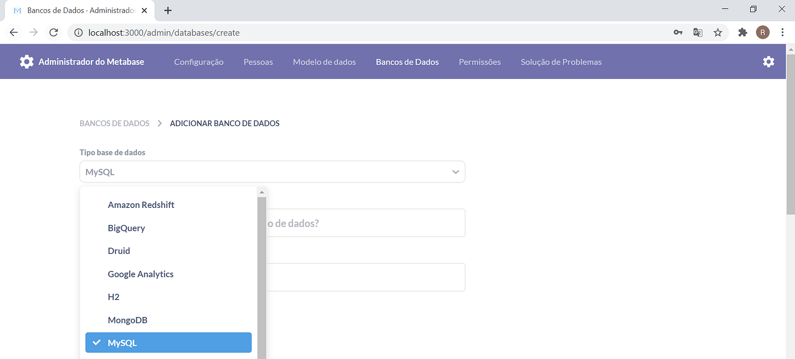Open the Google Translate icon in address bar
Image resolution: width=795 pixels, height=359 pixels.
coord(697,32)
